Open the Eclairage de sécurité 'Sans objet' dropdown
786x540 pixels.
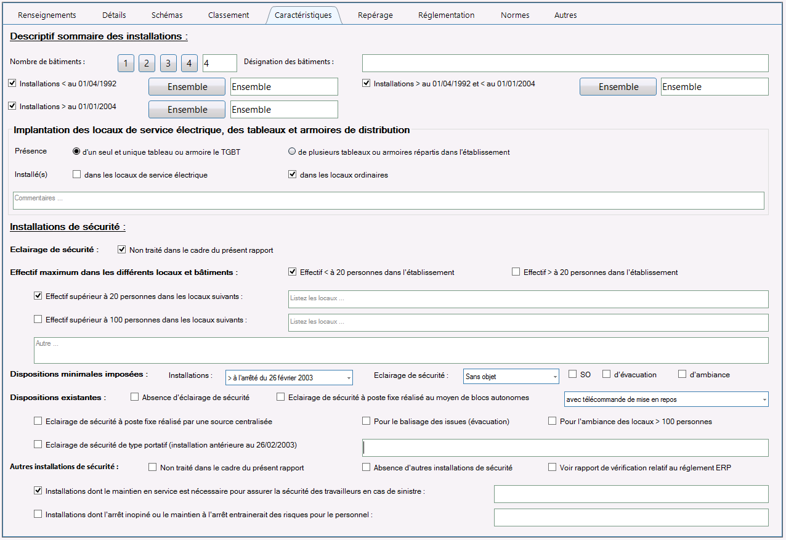point(511,376)
